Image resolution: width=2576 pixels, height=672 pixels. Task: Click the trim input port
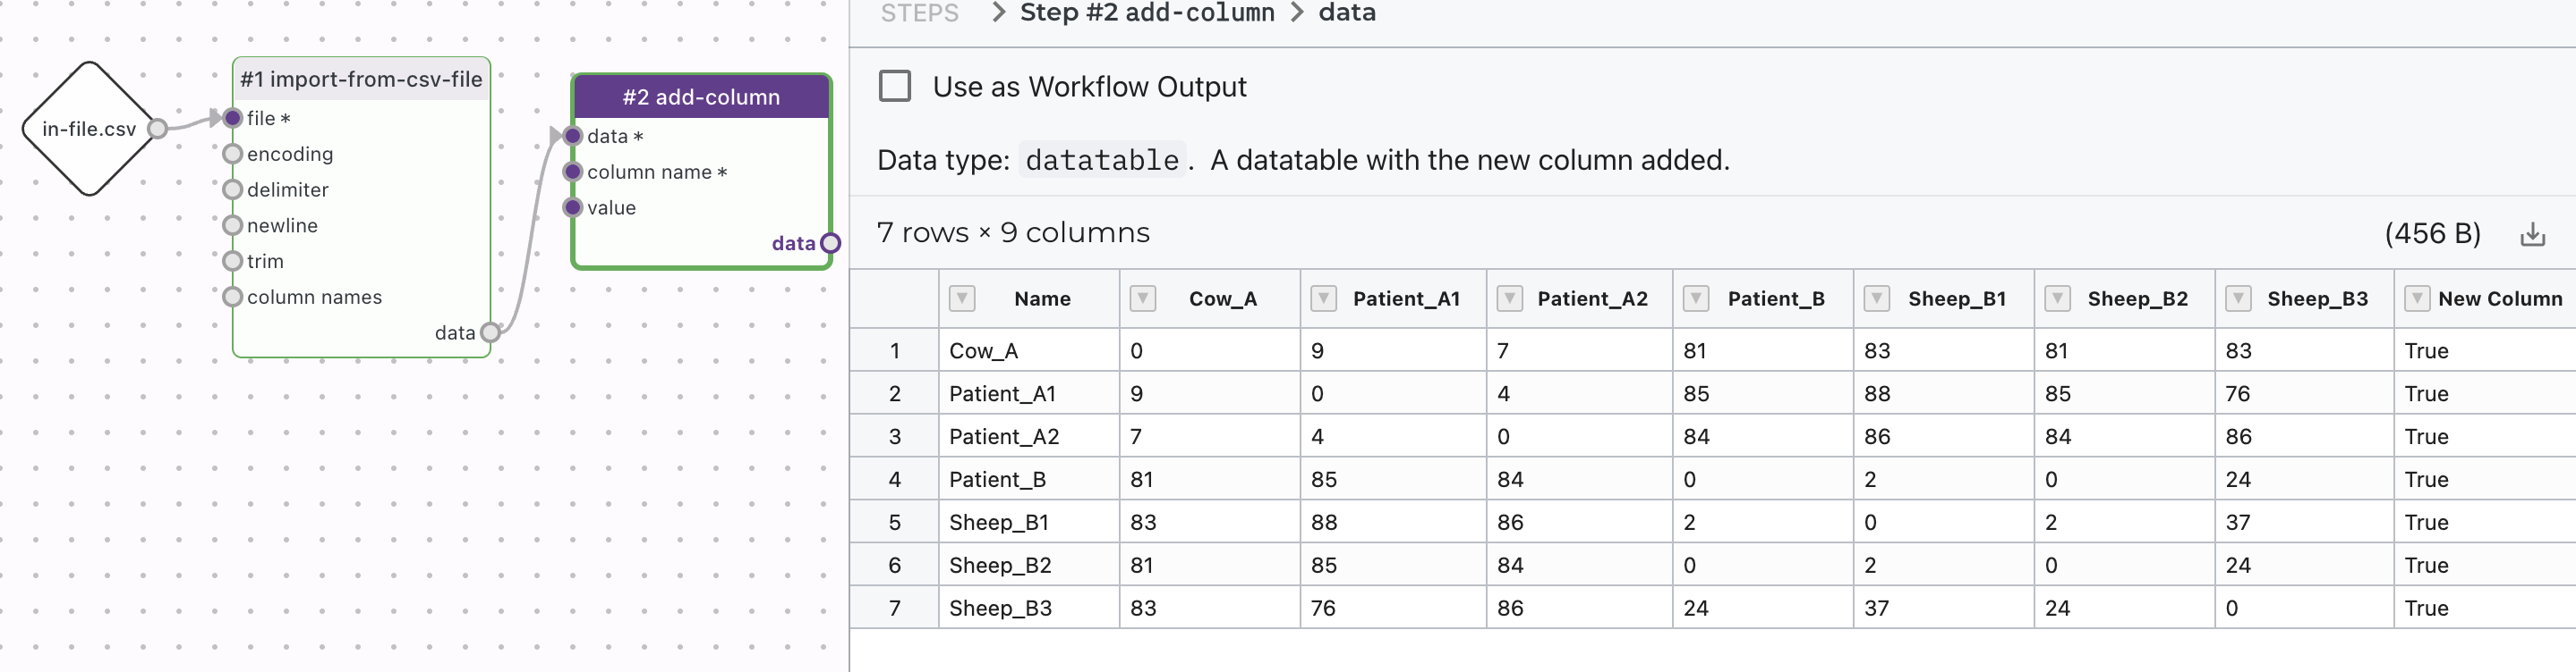coord(233,262)
